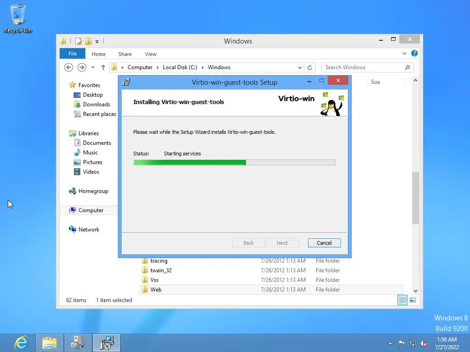The width and height of the screenshot is (470, 352).
Task: Select the tracing folder row
Action: click(x=271, y=261)
